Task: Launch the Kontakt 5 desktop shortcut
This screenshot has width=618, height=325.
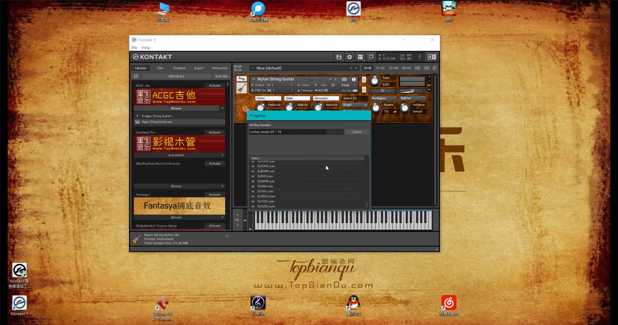Action: coord(19,306)
